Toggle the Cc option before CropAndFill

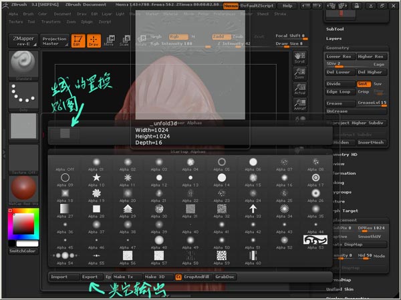(x=178, y=277)
